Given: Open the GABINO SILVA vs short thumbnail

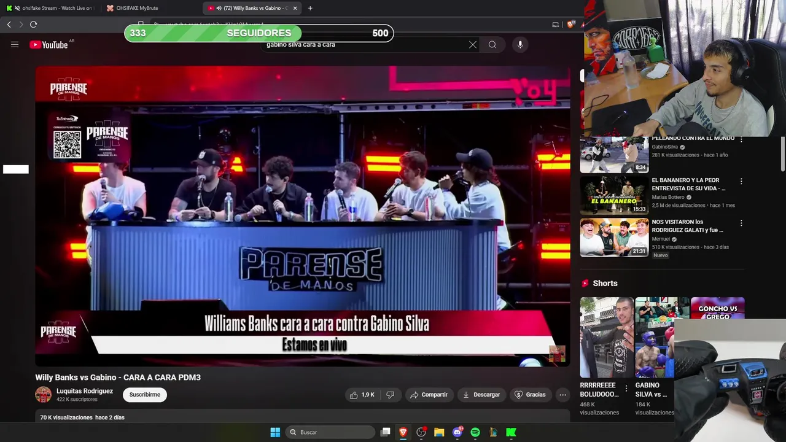Looking at the screenshot, I should 655,338.
